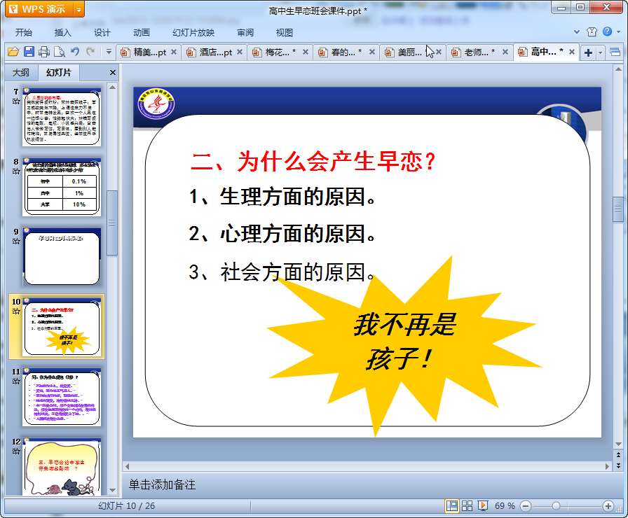Click the 69 % zoom level
Screen dimensions: 628x518
click(x=505, y=506)
